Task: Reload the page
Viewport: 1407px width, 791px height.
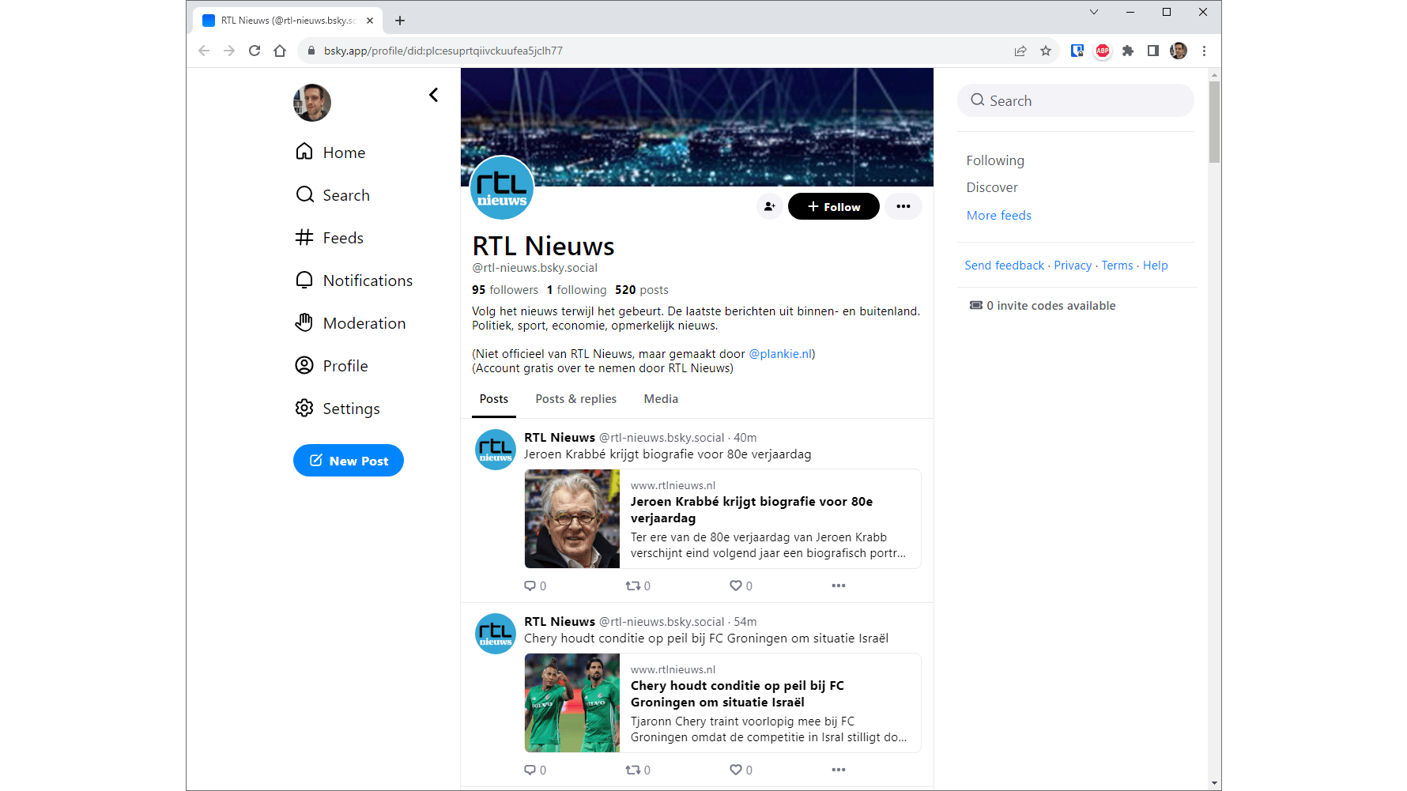Action: click(x=255, y=51)
